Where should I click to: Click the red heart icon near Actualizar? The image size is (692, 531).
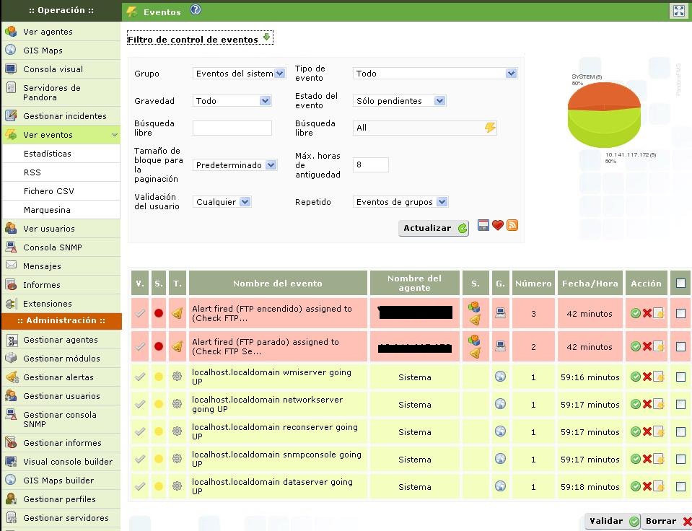[x=498, y=226]
